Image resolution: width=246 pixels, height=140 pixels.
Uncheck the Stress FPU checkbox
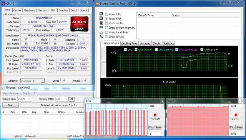pyautogui.click(x=106, y=19)
